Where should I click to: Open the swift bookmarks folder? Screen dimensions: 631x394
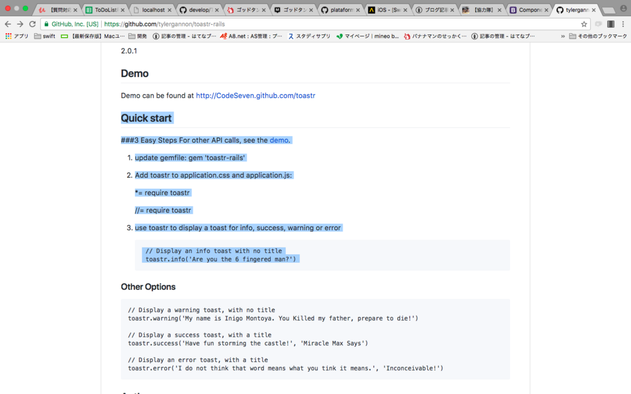[44, 36]
